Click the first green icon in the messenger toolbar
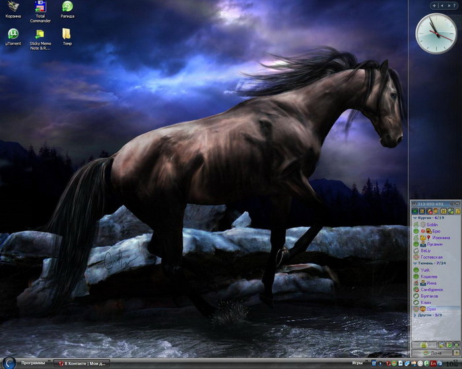 point(415,211)
